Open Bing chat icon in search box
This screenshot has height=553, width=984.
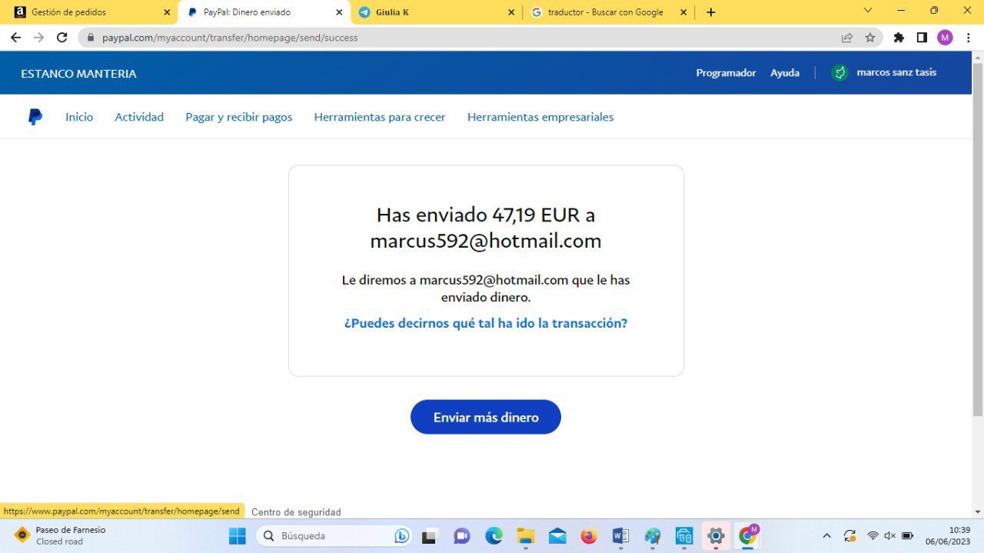coord(401,536)
